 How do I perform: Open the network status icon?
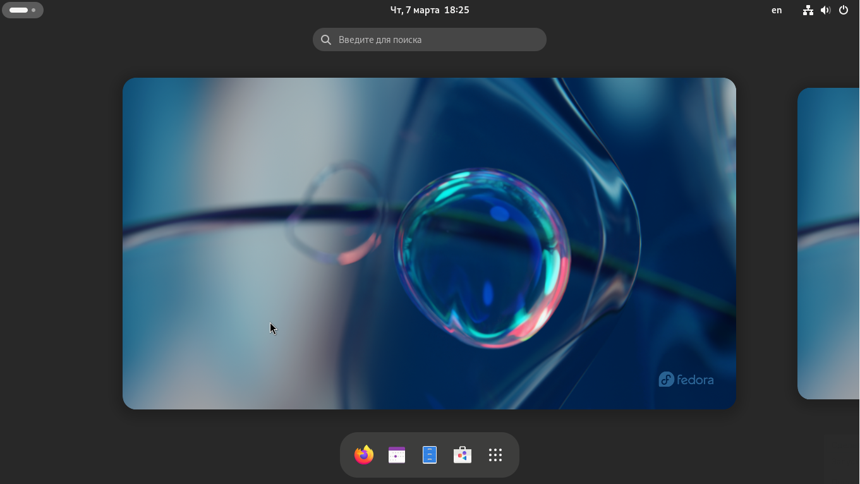(808, 10)
